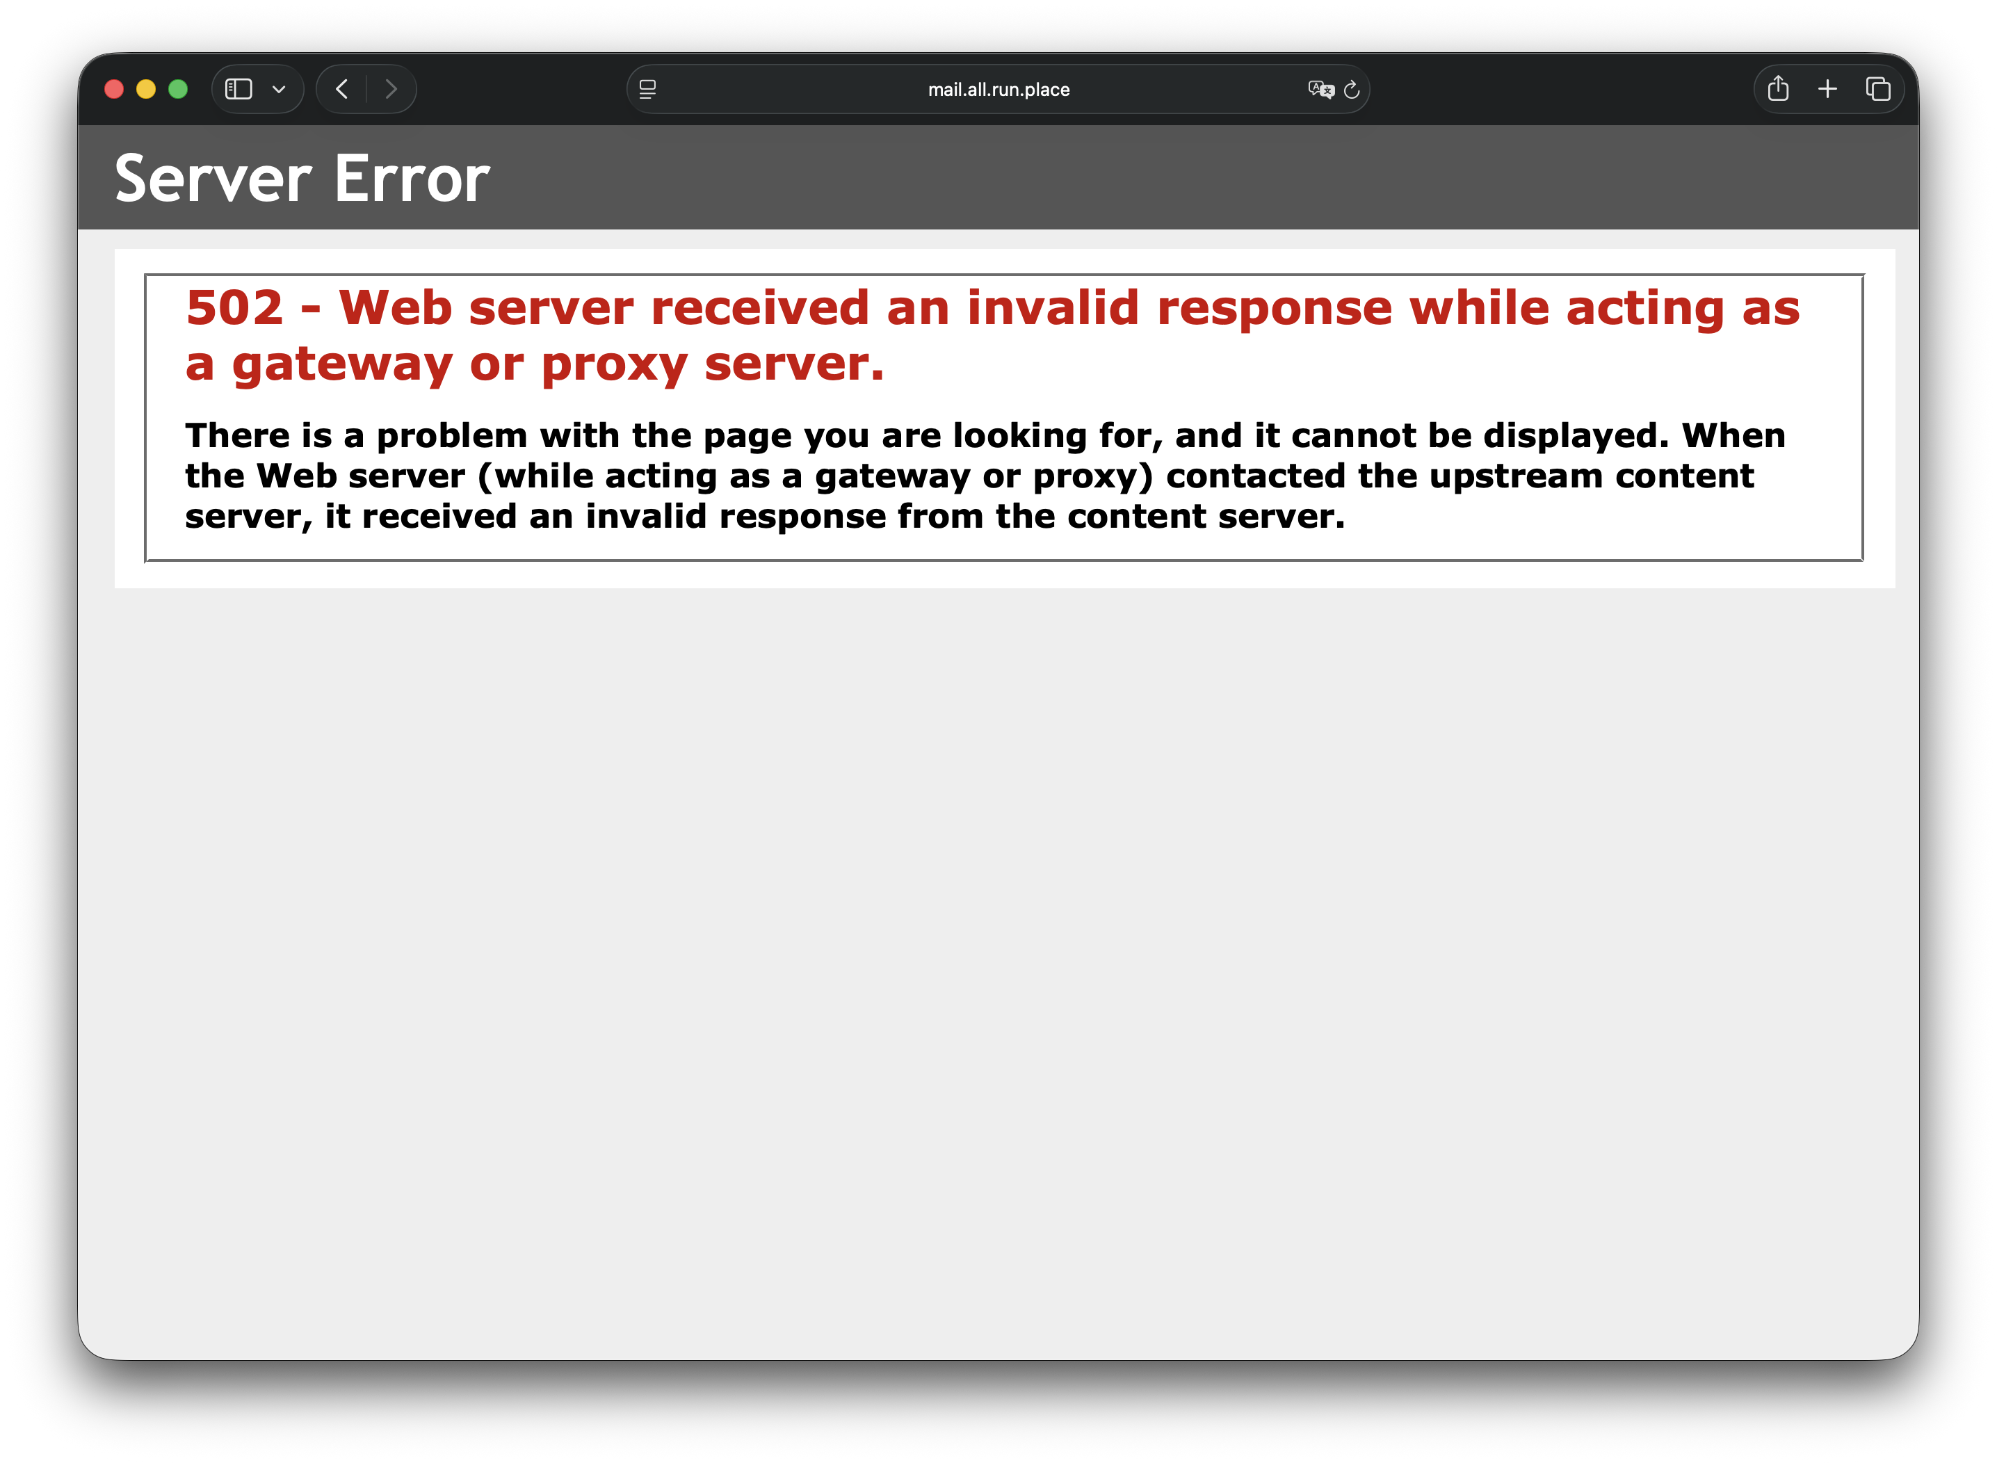Image resolution: width=1997 pixels, height=1463 pixels.
Task: Toggle the Safari sidebar
Action: [x=238, y=90]
